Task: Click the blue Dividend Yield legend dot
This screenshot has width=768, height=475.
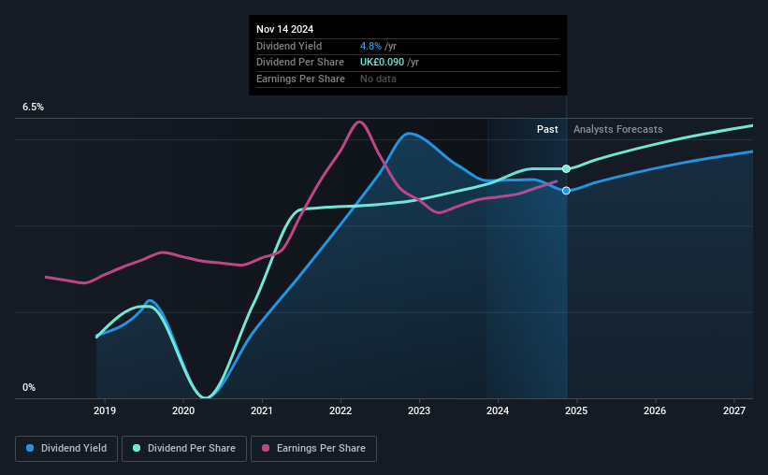Action: (30, 448)
